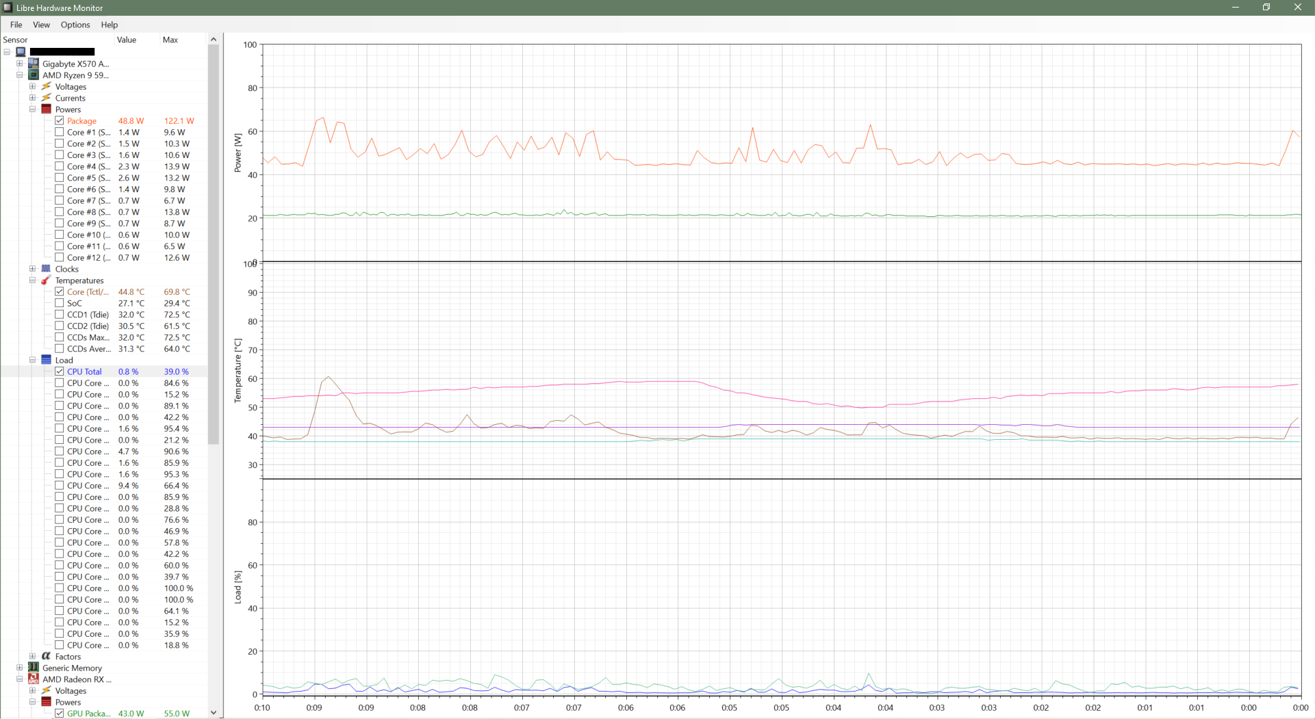Image resolution: width=1315 pixels, height=719 pixels.
Task: Expand the Generic Memory node
Action: point(20,668)
